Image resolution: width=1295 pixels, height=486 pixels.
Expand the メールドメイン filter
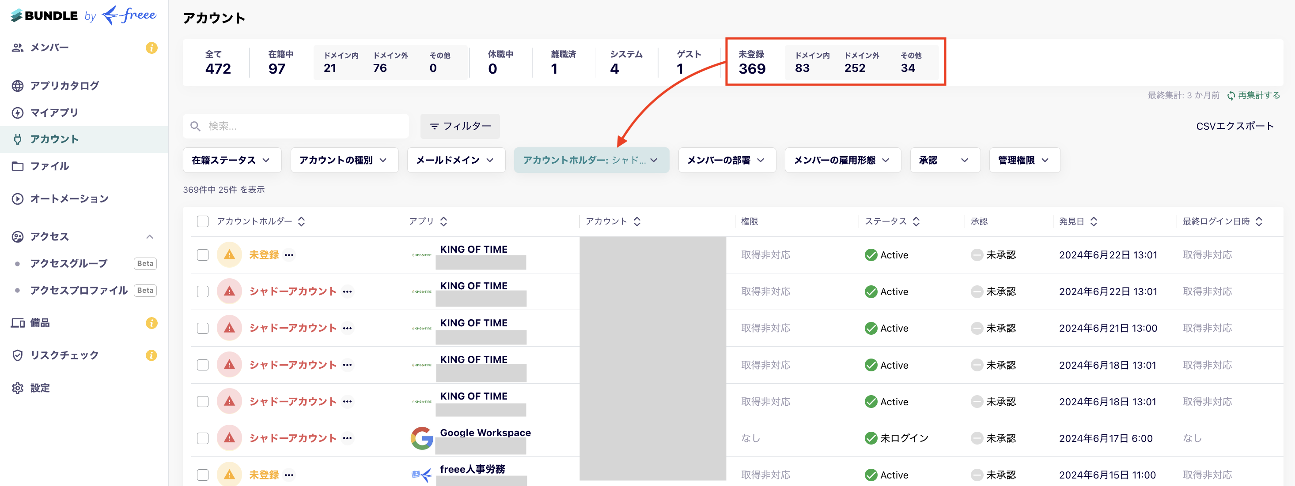(455, 160)
